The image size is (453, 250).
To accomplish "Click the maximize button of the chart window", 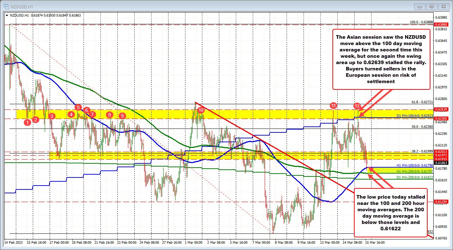I will coord(431,6).
